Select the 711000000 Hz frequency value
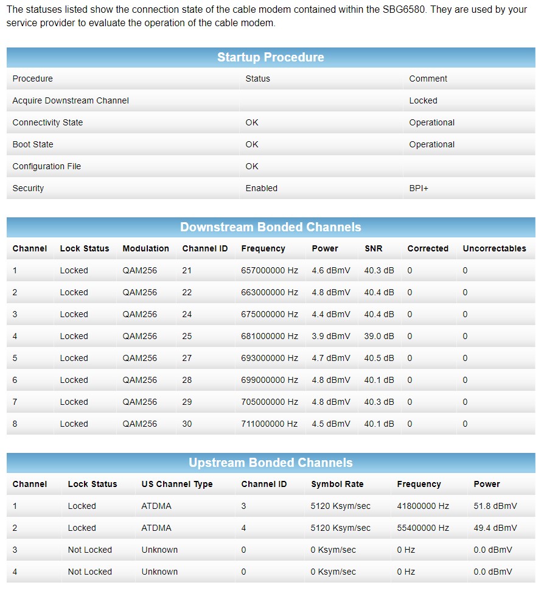The image size is (558, 599). tap(269, 424)
